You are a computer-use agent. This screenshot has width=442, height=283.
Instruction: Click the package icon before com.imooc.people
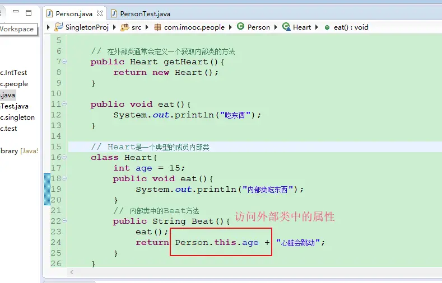point(157,27)
